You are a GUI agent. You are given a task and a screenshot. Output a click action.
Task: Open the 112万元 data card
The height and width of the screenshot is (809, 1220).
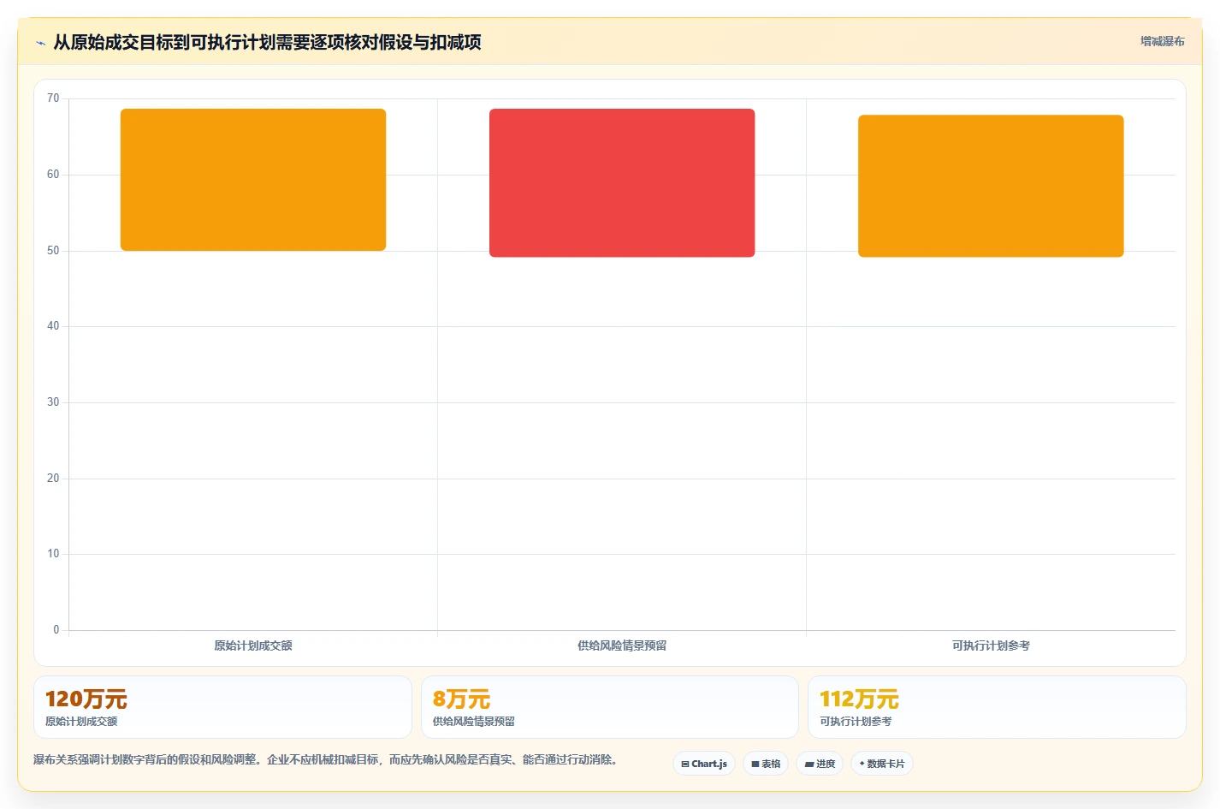997,707
